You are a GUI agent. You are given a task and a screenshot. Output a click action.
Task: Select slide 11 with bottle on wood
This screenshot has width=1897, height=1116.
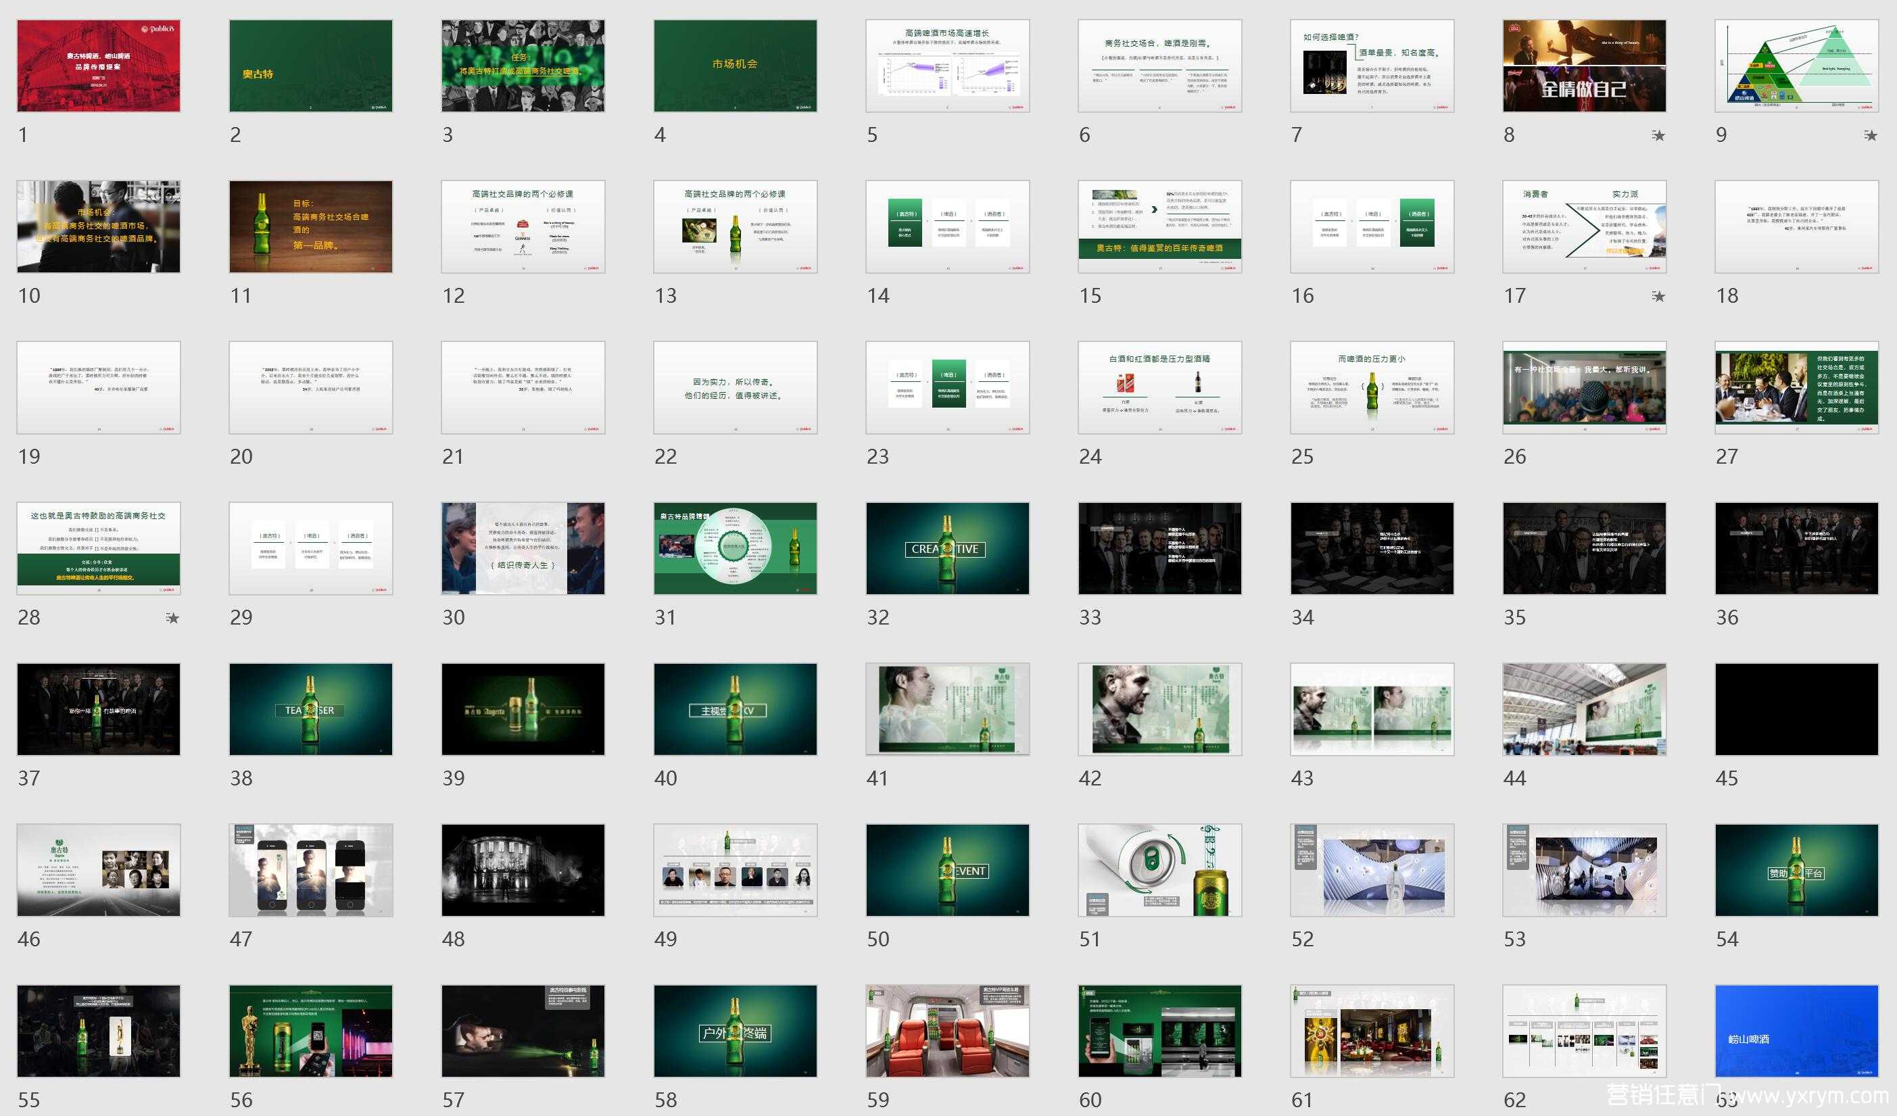click(x=311, y=226)
